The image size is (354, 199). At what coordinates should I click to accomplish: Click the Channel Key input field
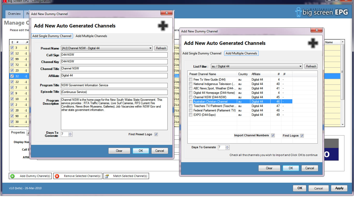pyautogui.click(x=114, y=62)
